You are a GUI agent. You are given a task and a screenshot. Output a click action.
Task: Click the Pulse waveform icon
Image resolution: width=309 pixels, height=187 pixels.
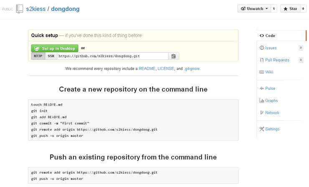262,88
